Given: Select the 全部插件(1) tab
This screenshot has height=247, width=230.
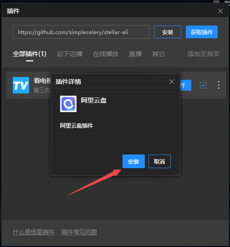Looking at the screenshot, I should click(x=30, y=54).
